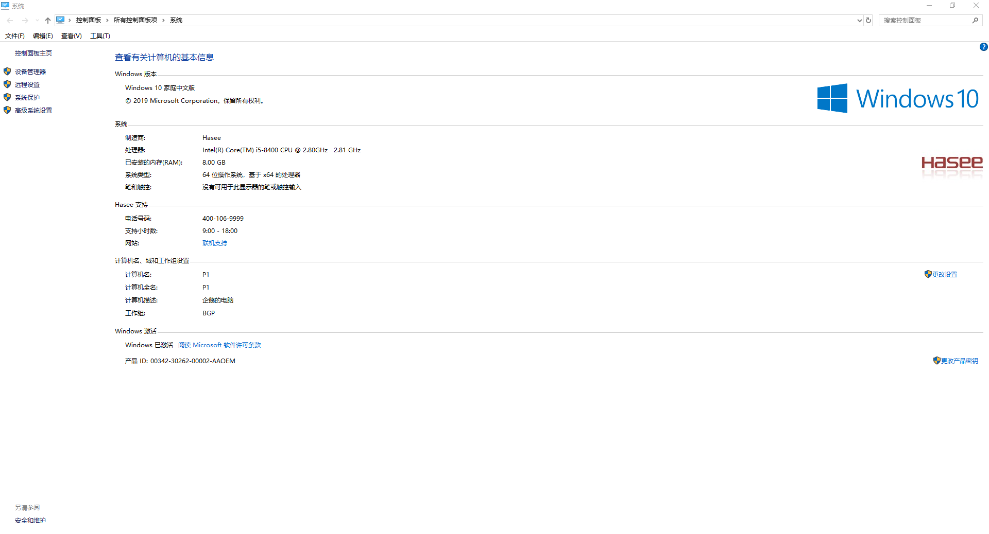Expand chevron after 控制面板 breadcrumb
This screenshot has height=534, width=989.
[107, 20]
